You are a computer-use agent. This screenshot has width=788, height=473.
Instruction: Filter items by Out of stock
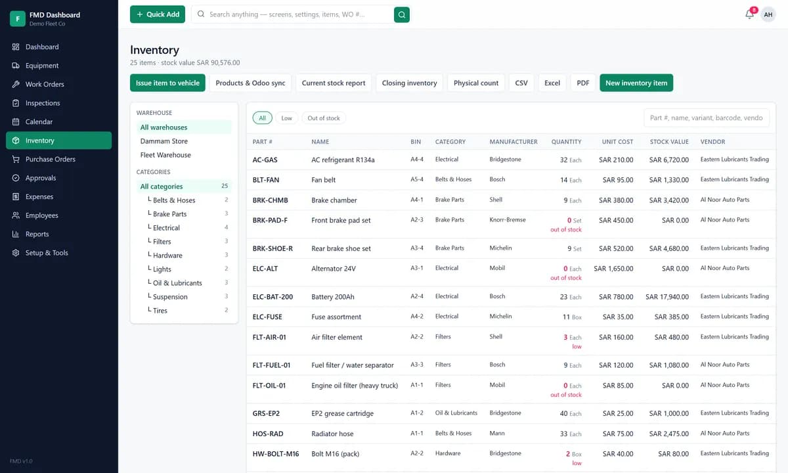click(324, 118)
